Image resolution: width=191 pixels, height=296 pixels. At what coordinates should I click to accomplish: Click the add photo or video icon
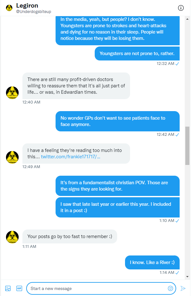(x=8, y=288)
